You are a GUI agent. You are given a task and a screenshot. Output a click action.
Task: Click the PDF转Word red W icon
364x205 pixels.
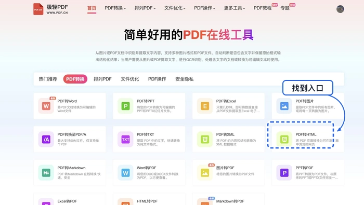[46, 106]
